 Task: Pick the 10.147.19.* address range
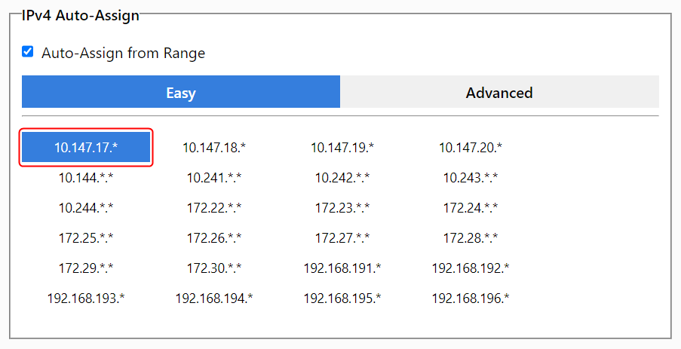pos(342,148)
